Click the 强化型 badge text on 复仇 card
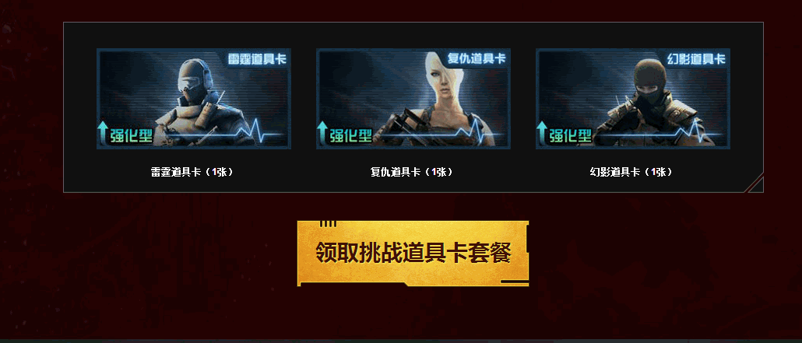 [350, 136]
